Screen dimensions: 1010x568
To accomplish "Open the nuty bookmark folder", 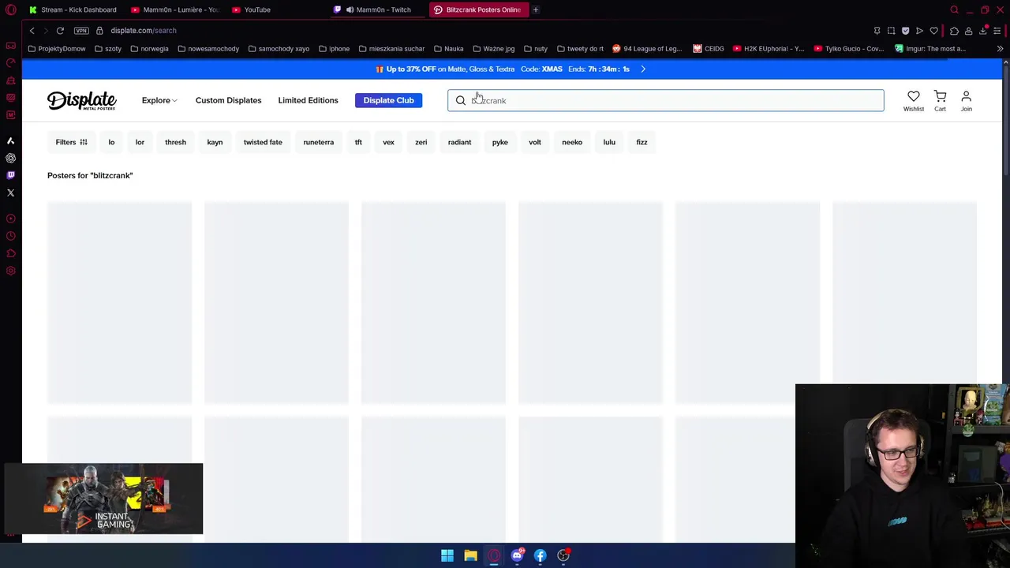I will pos(536,49).
